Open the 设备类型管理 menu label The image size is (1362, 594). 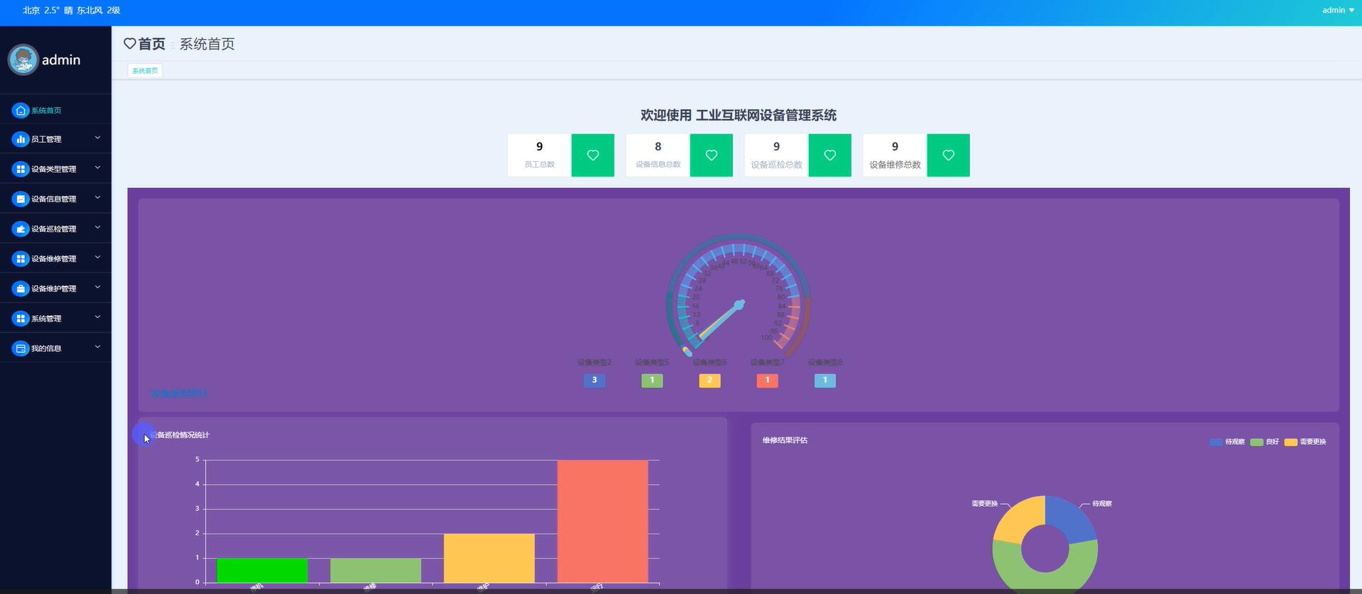(x=54, y=169)
